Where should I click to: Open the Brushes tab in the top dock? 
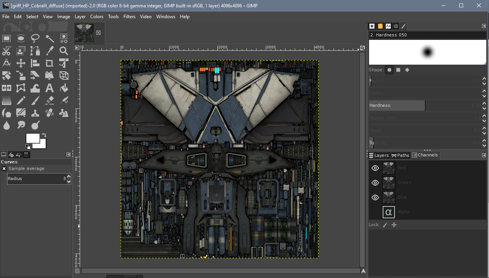(372, 26)
